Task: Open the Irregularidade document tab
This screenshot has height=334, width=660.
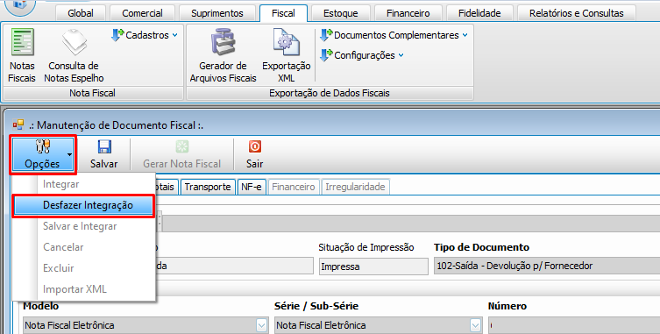Action: (355, 187)
